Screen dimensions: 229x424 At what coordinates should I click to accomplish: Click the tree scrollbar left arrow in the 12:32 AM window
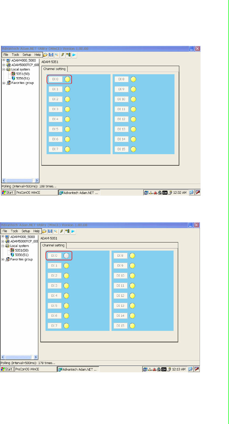point(4,180)
